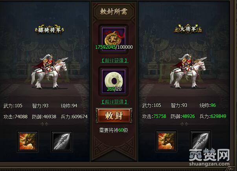Click left panel golden beast skill icon

pyautogui.click(x=28, y=141)
